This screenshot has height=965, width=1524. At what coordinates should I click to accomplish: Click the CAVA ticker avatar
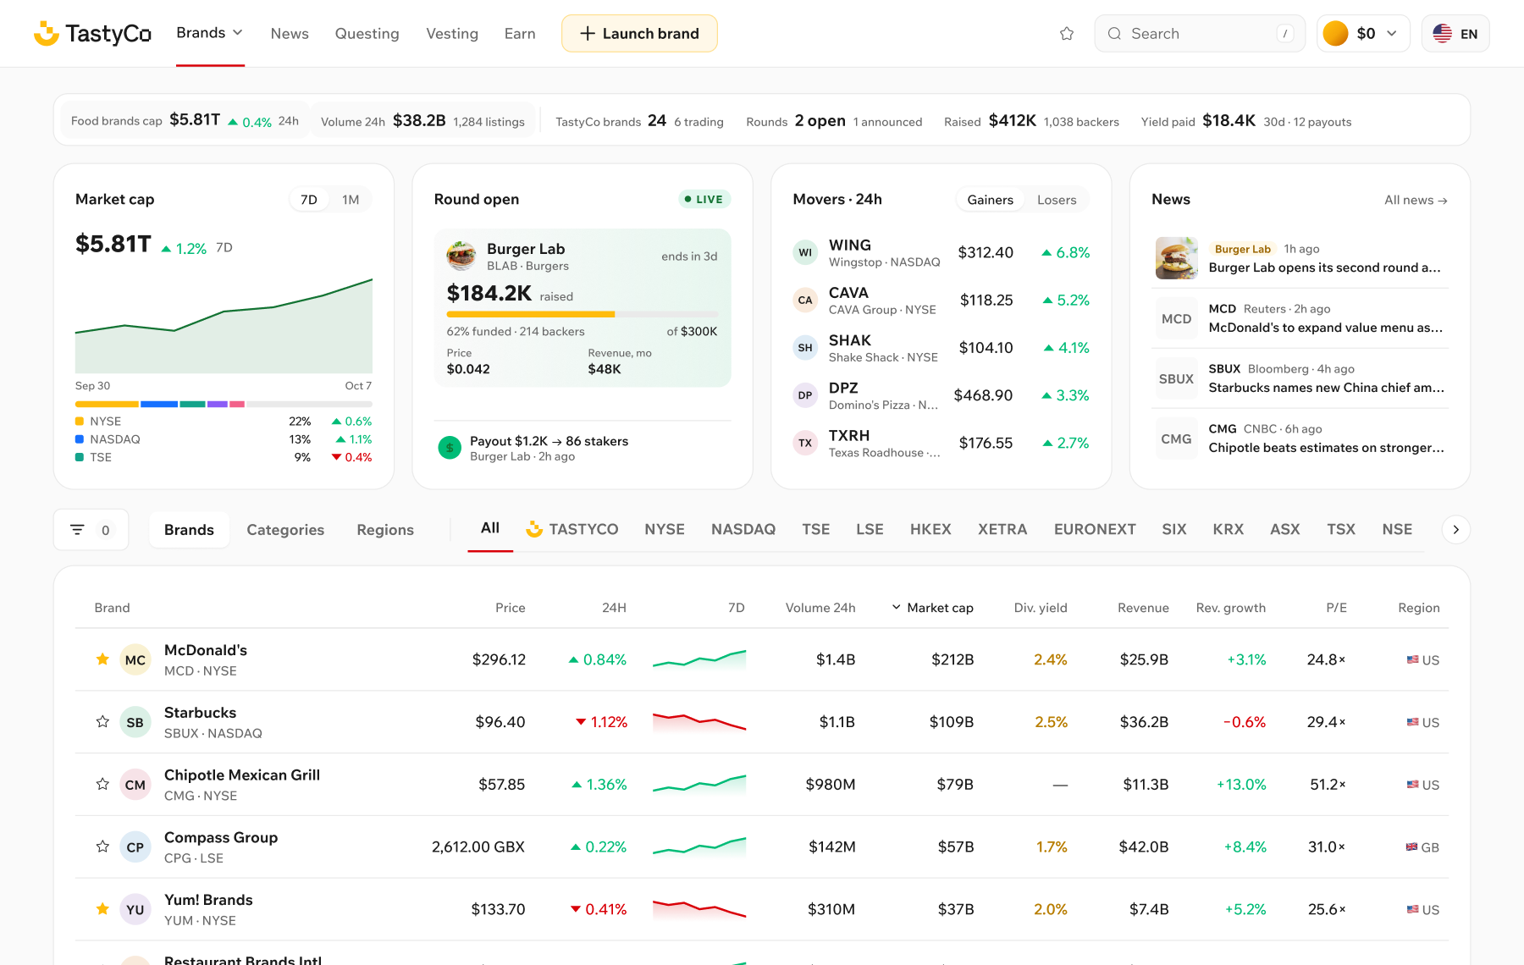point(805,300)
